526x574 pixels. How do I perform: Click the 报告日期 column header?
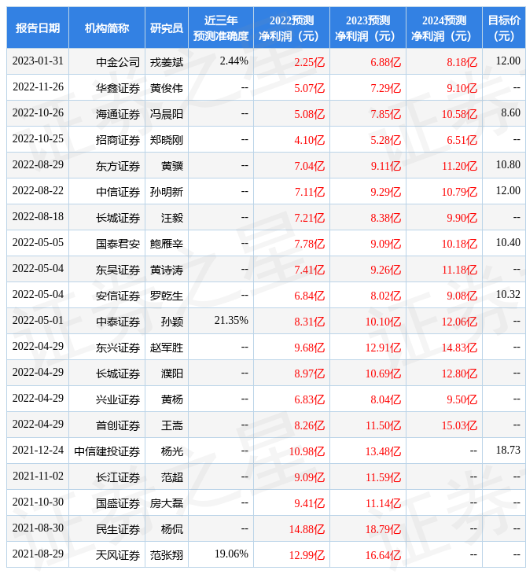point(38,28)
